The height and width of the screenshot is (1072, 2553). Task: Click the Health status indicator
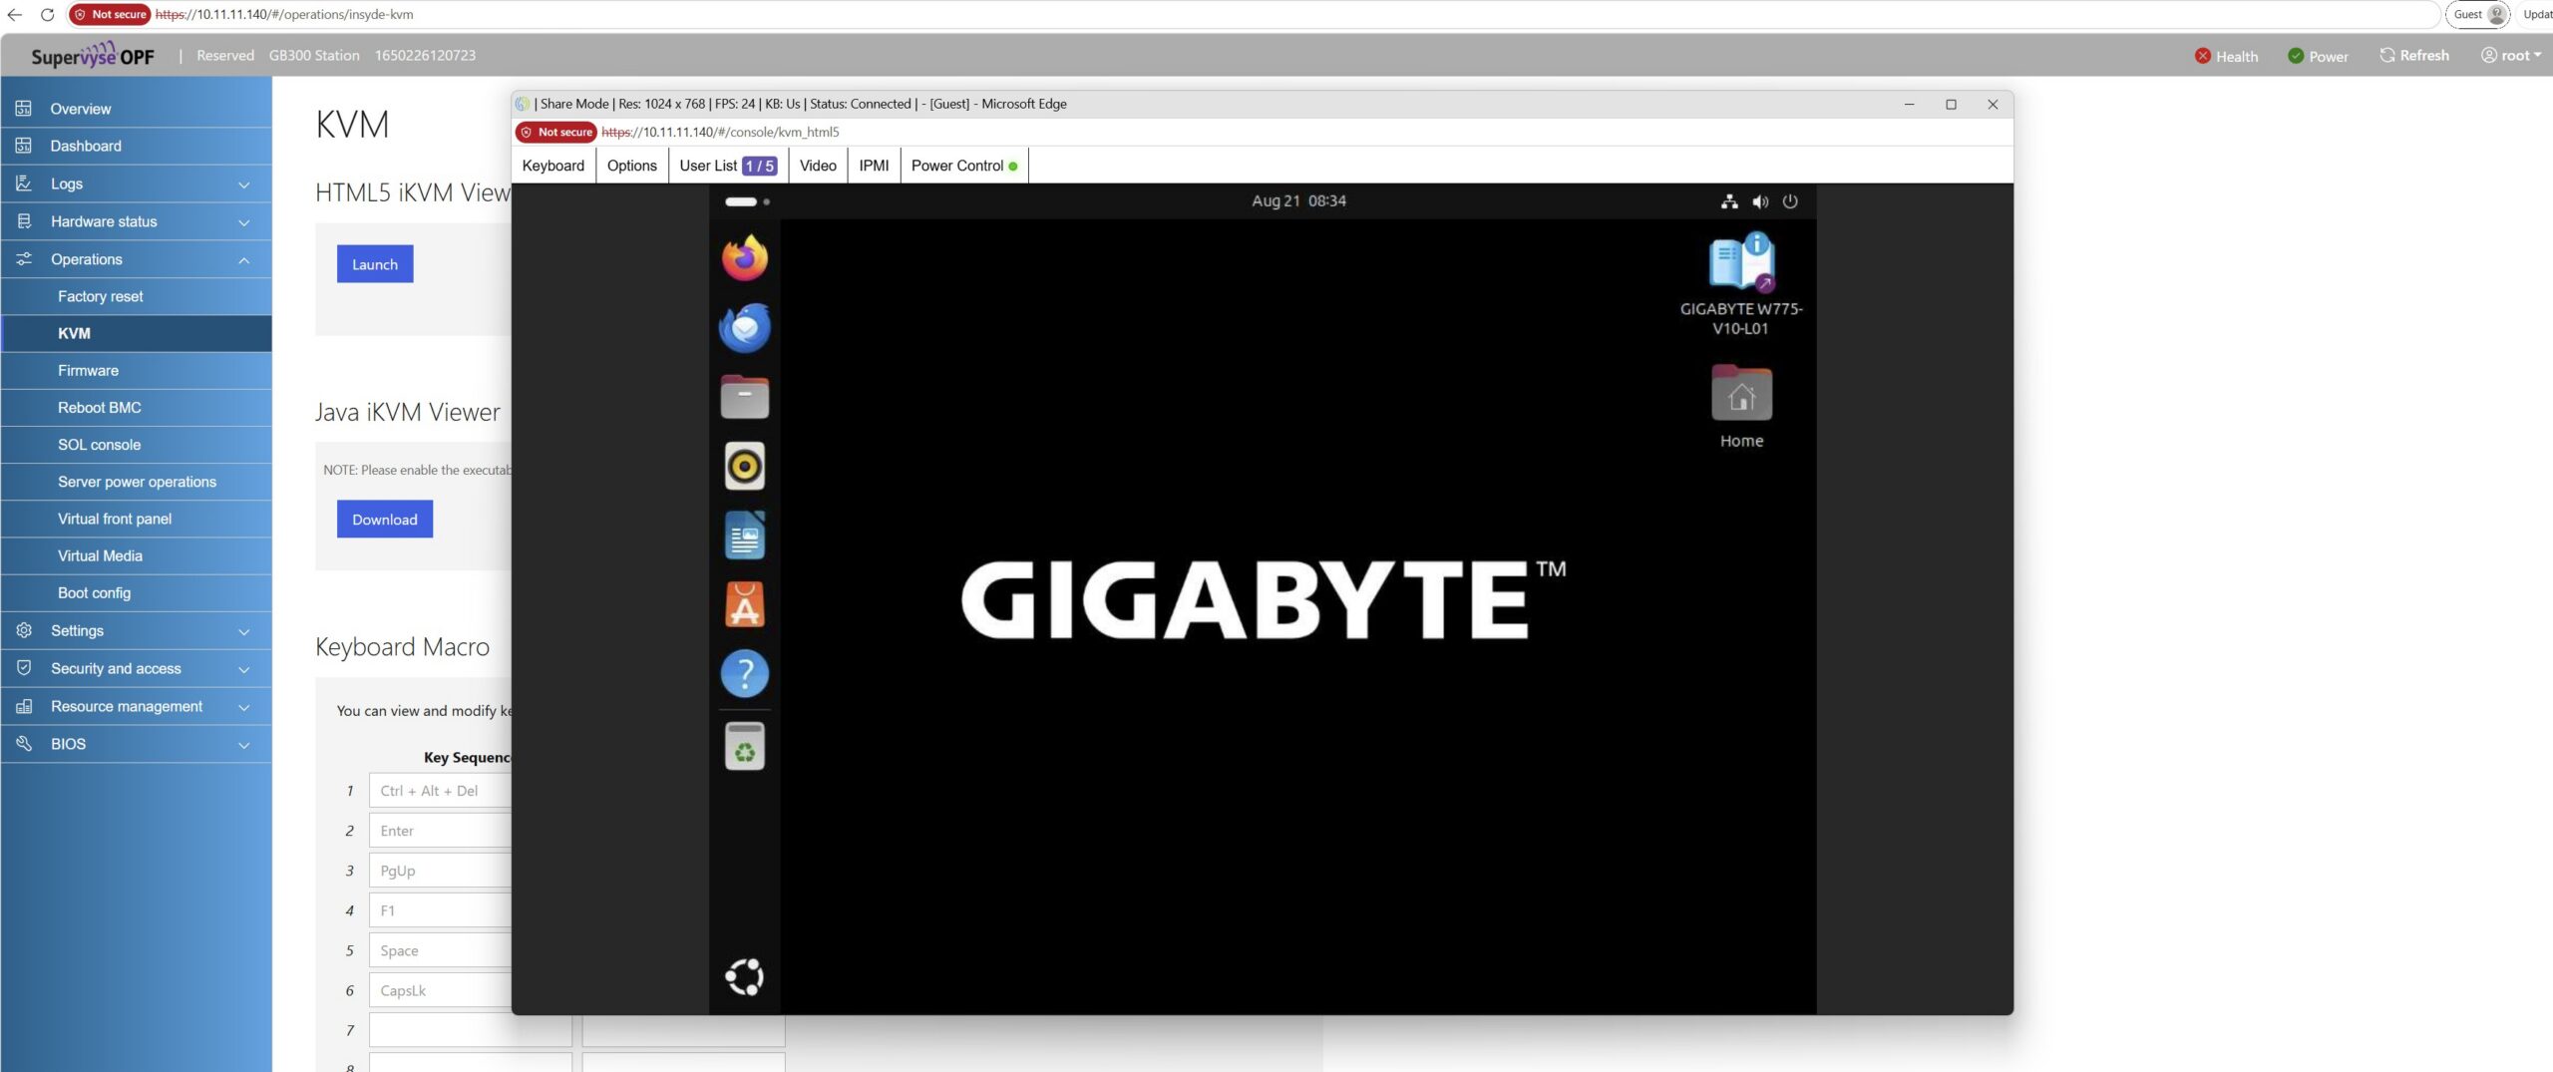(x=2226, y=56)
